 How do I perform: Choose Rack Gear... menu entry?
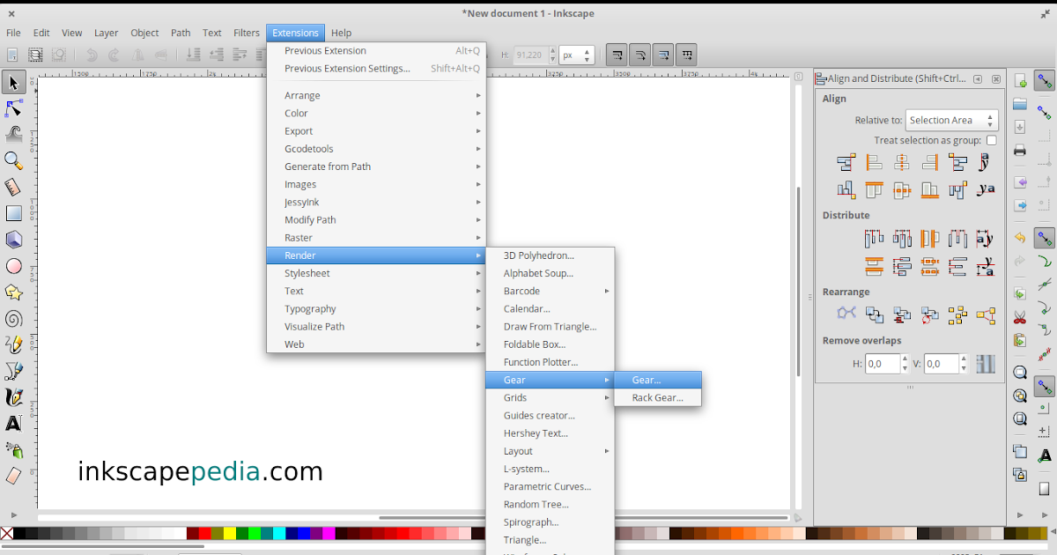[x=658, y=397]
